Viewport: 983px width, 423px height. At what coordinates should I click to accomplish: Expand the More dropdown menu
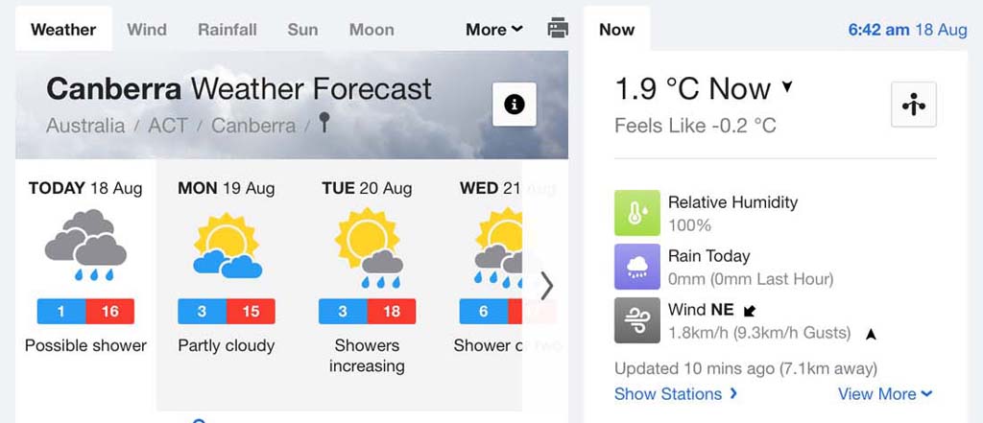point(494,30)
